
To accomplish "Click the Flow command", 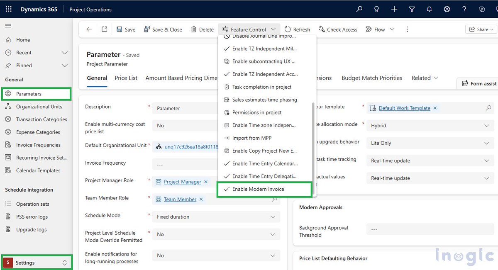I will click(x=376, y=29).
